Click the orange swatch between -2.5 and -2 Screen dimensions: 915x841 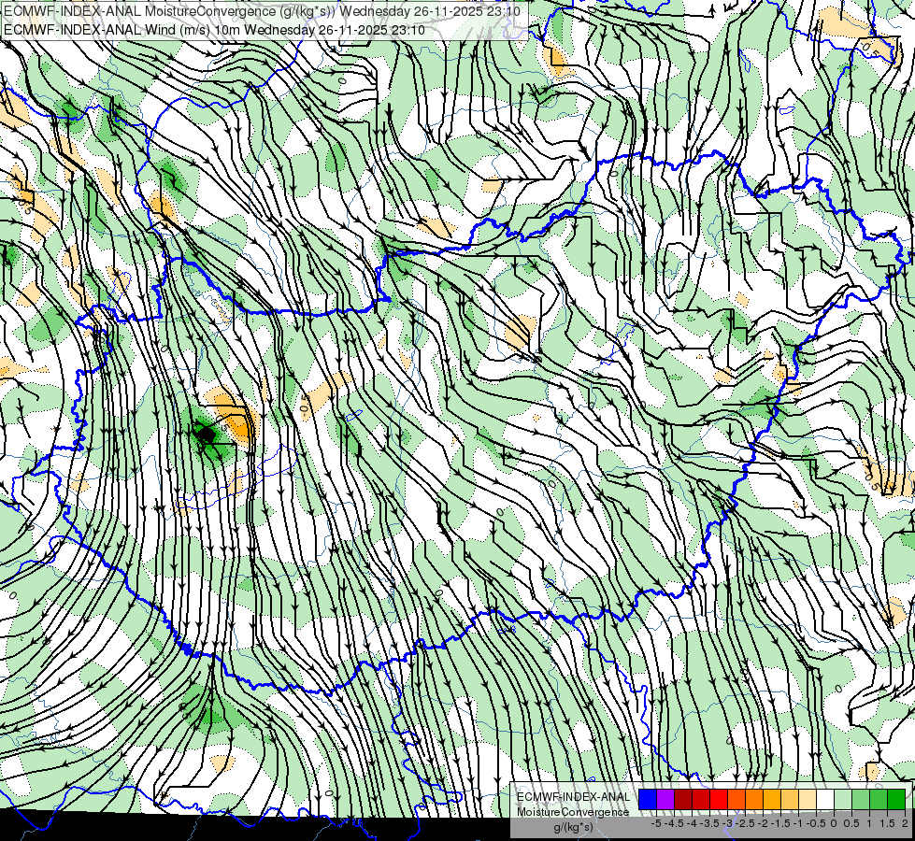754,800
